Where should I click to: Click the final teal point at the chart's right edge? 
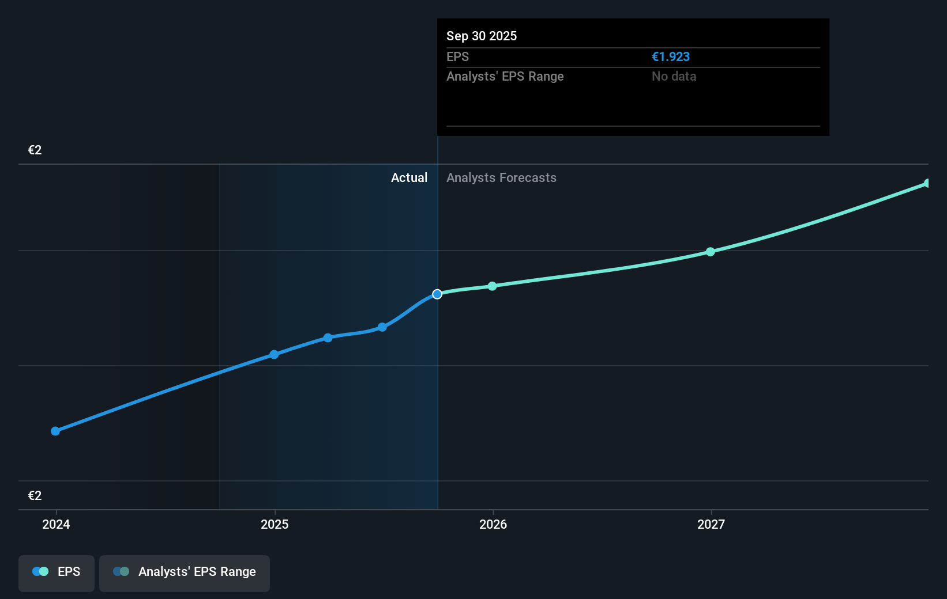click(x=926, y=183)
